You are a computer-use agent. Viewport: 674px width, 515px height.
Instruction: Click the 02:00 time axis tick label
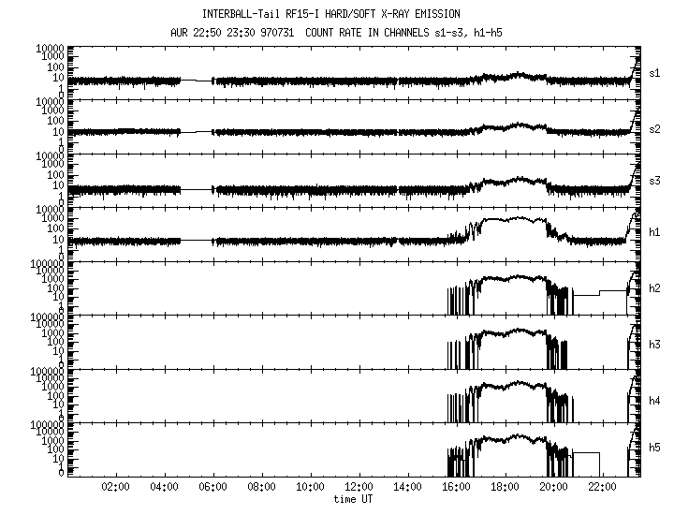(x=115, y=488)
